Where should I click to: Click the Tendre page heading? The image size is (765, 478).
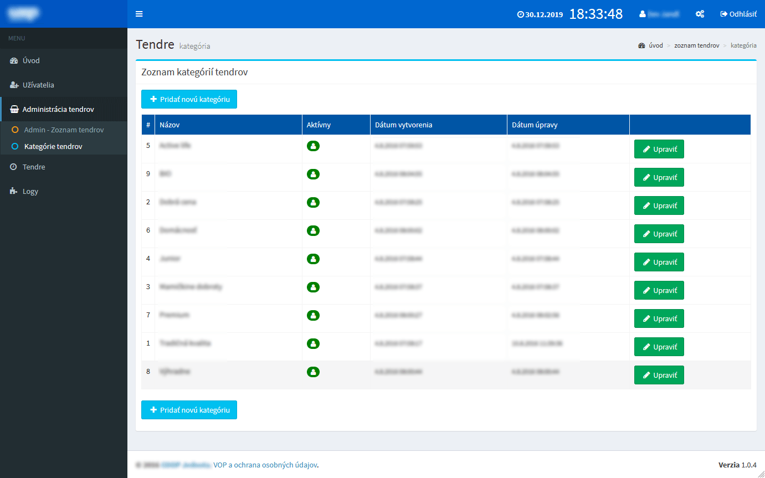[155, 44]
